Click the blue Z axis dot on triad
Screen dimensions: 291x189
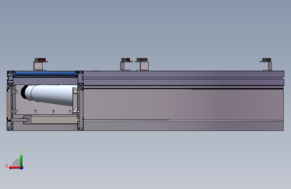(22, 168)
